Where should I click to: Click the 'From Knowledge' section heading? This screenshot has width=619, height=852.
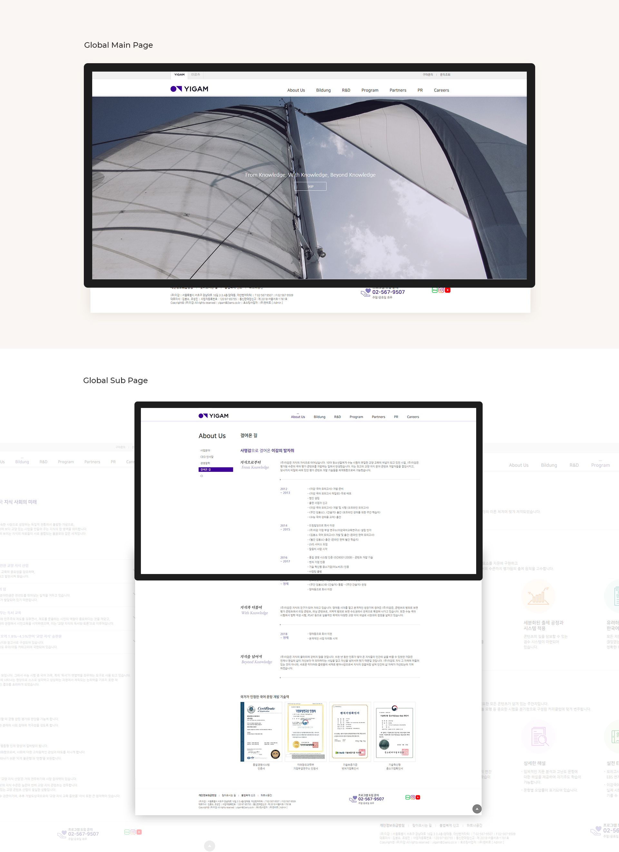(255, 467)
